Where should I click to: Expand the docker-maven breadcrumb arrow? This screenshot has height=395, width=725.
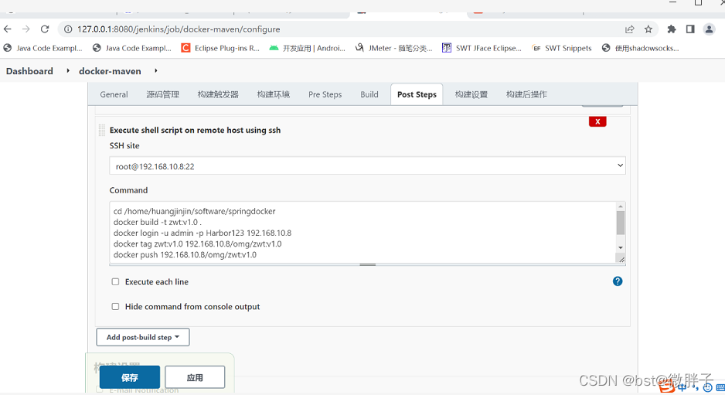155,71
